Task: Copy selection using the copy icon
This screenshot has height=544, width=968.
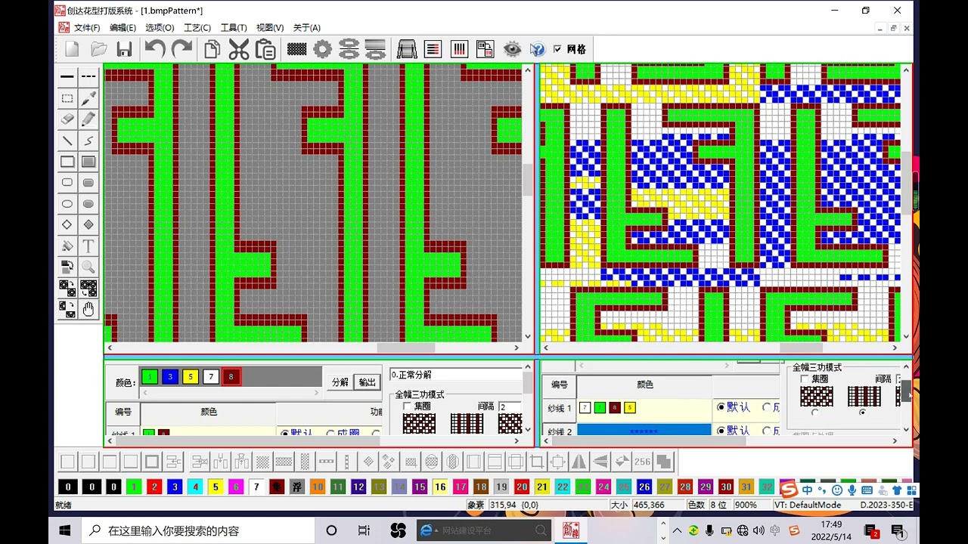Action: point(213,50)
